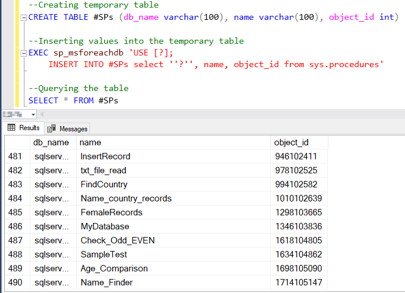Image resolution: width=405 pixels, height=293 pixels.
Task: Select the object_id column header
Action: pos(299,142)
